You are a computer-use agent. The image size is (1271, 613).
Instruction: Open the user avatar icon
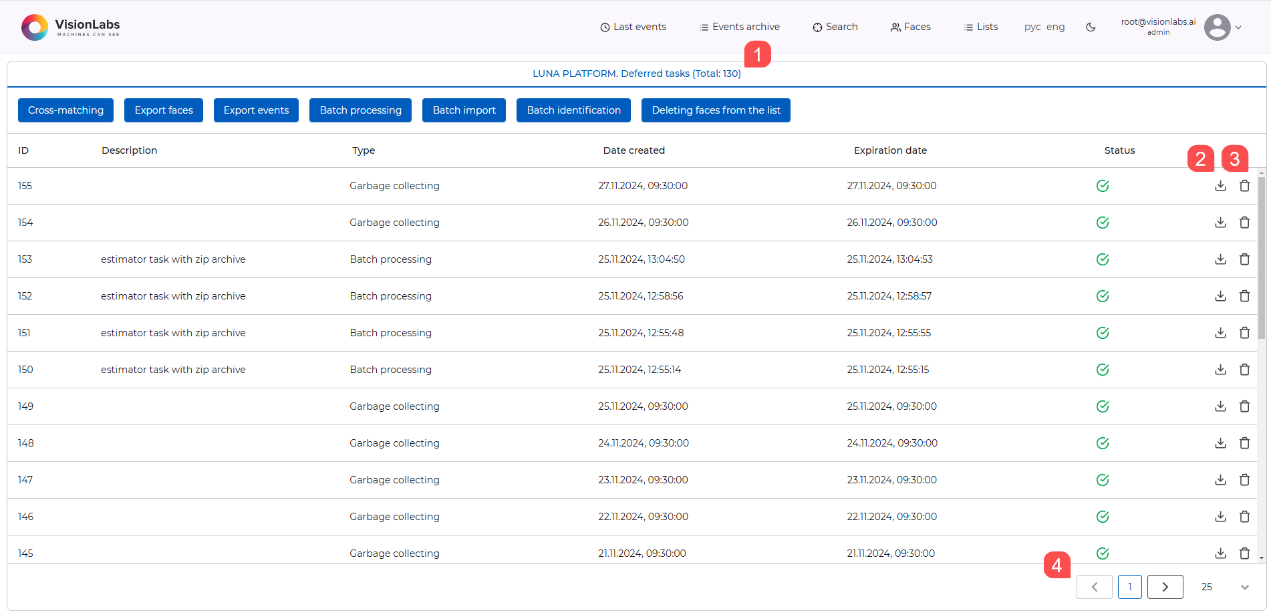1217,27
